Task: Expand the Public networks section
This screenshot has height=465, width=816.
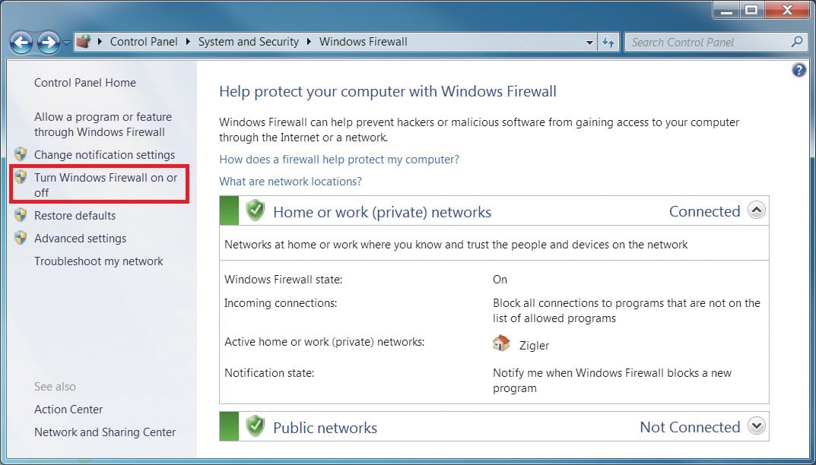Action: (757, 426)
